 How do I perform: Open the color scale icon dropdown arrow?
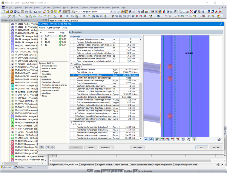pyautogui.click(x=222, y=16)
